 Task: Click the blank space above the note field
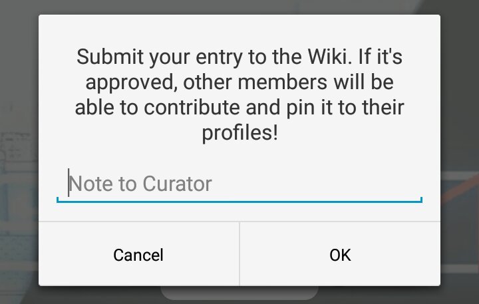[x=239, y=156]
